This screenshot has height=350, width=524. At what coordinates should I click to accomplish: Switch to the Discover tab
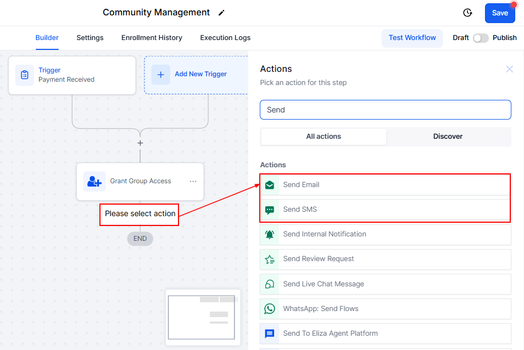[448, 137]
